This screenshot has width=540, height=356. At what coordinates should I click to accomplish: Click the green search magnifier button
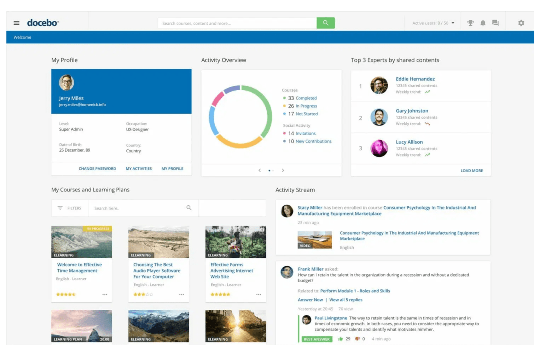(x=325, y=23)
